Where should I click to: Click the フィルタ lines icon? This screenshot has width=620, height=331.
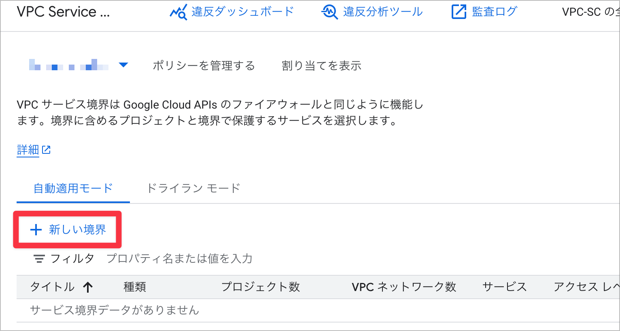tap(39, 259)
